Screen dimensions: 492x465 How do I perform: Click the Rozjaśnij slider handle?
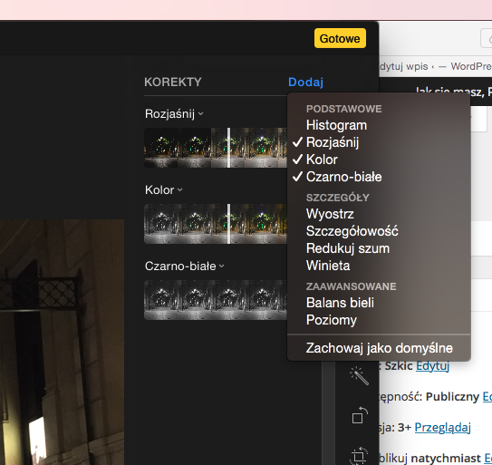[228, 148]
